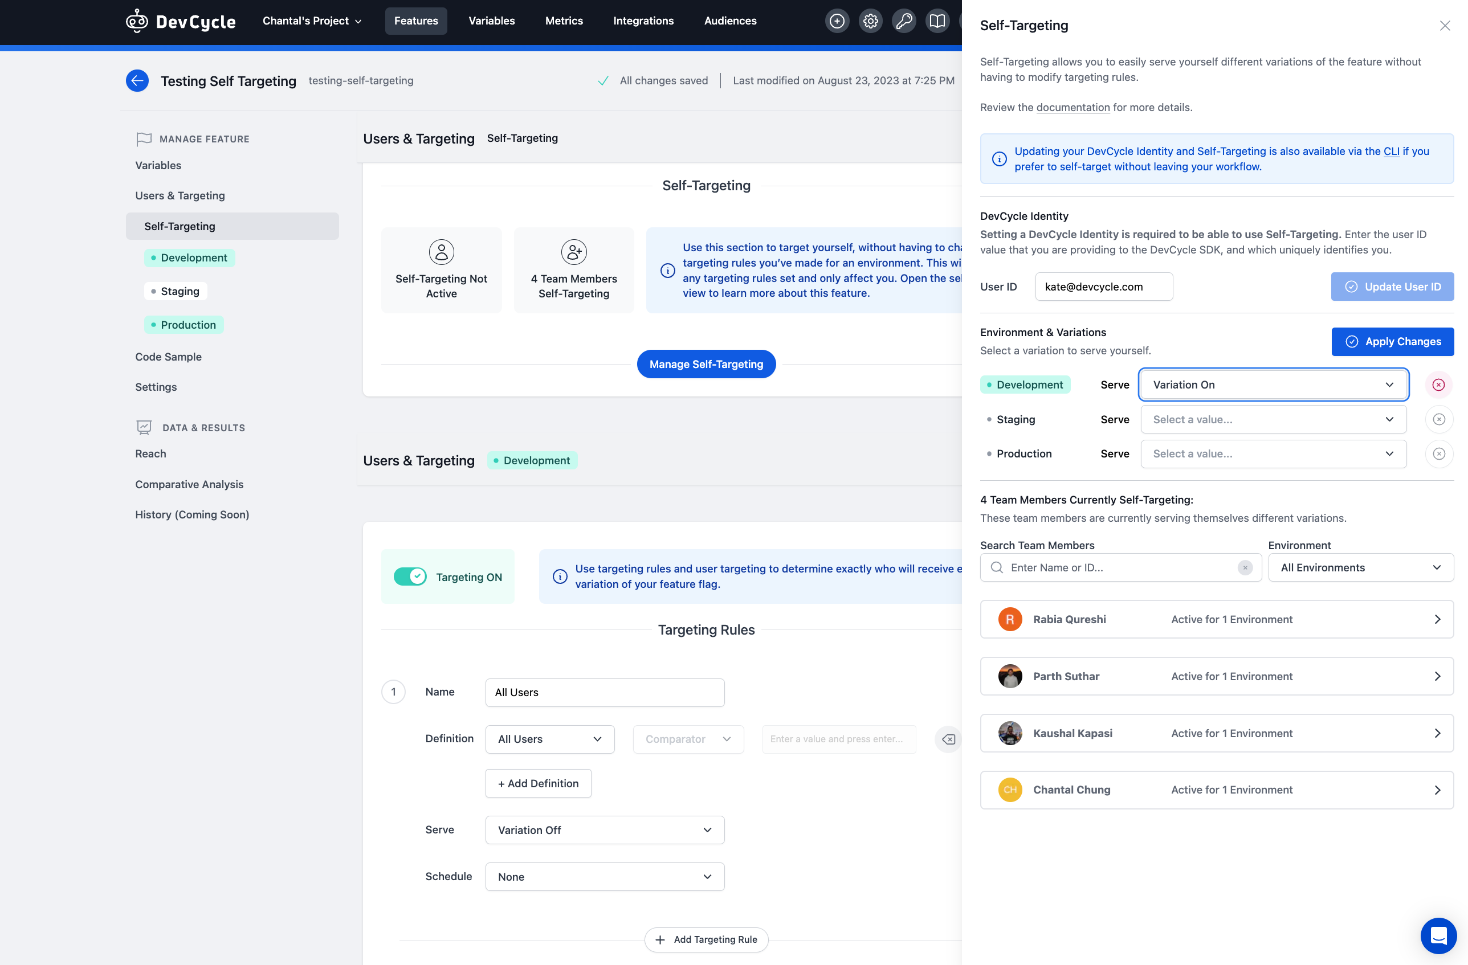Expand Rabia Qureshi's environment details
The image size is (1468, 965).
tap(1438, 619)
